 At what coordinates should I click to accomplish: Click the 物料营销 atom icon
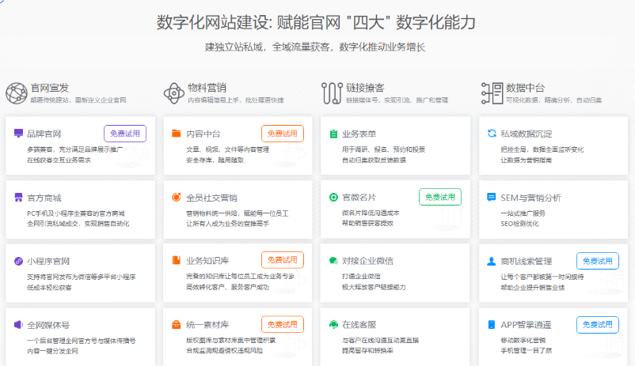(174, 93)
